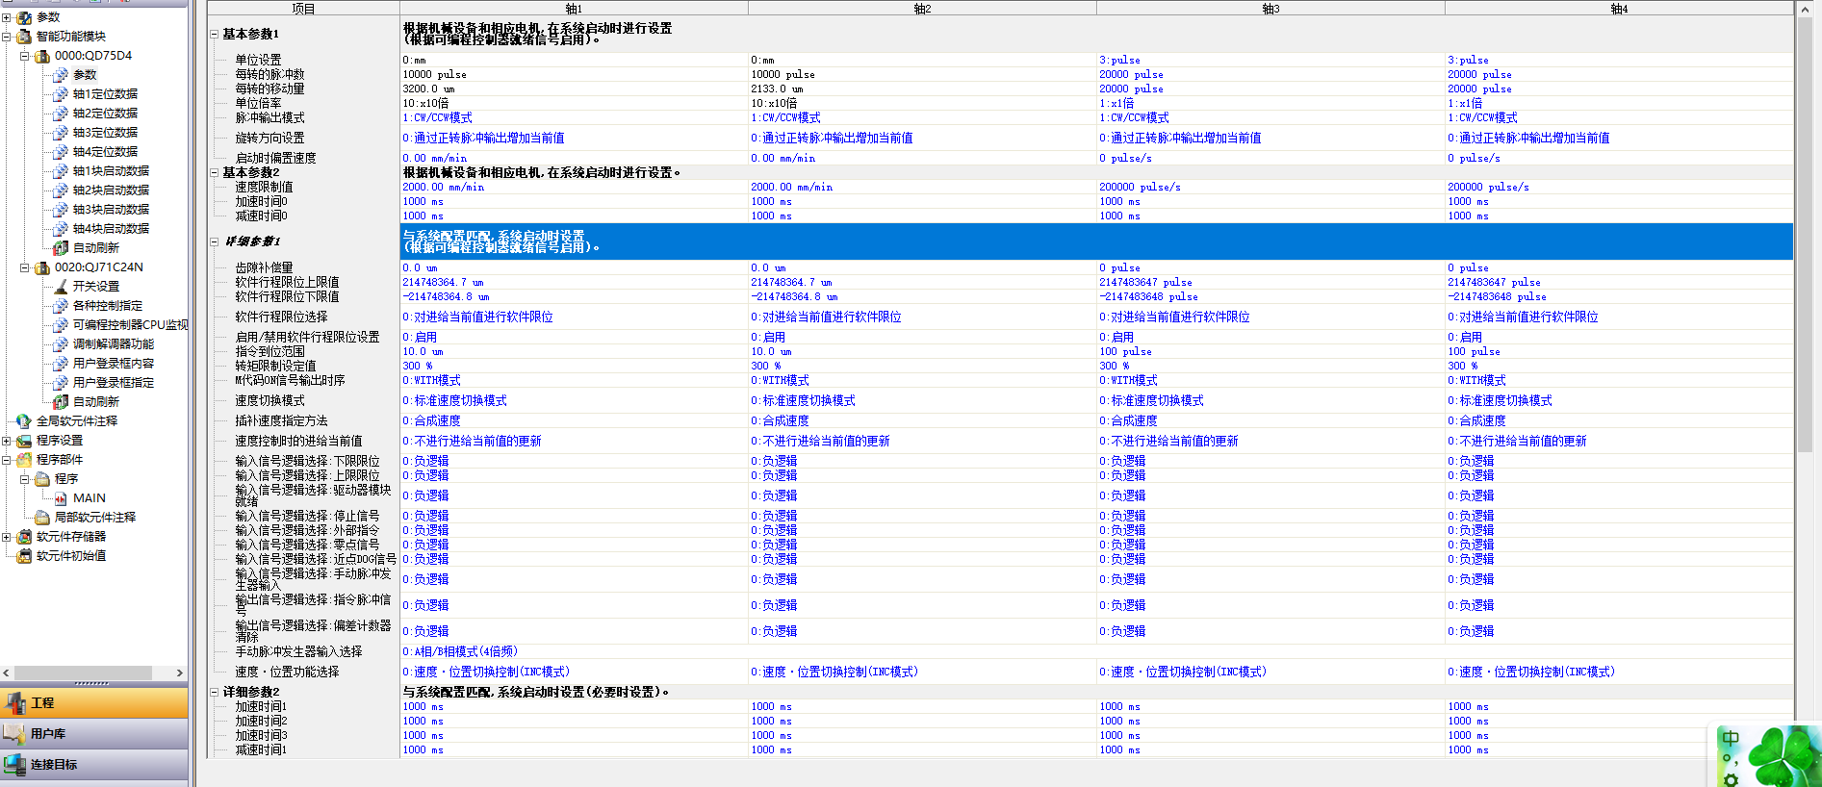
Task: Select the 轴3 column header
Action: 1270,9
